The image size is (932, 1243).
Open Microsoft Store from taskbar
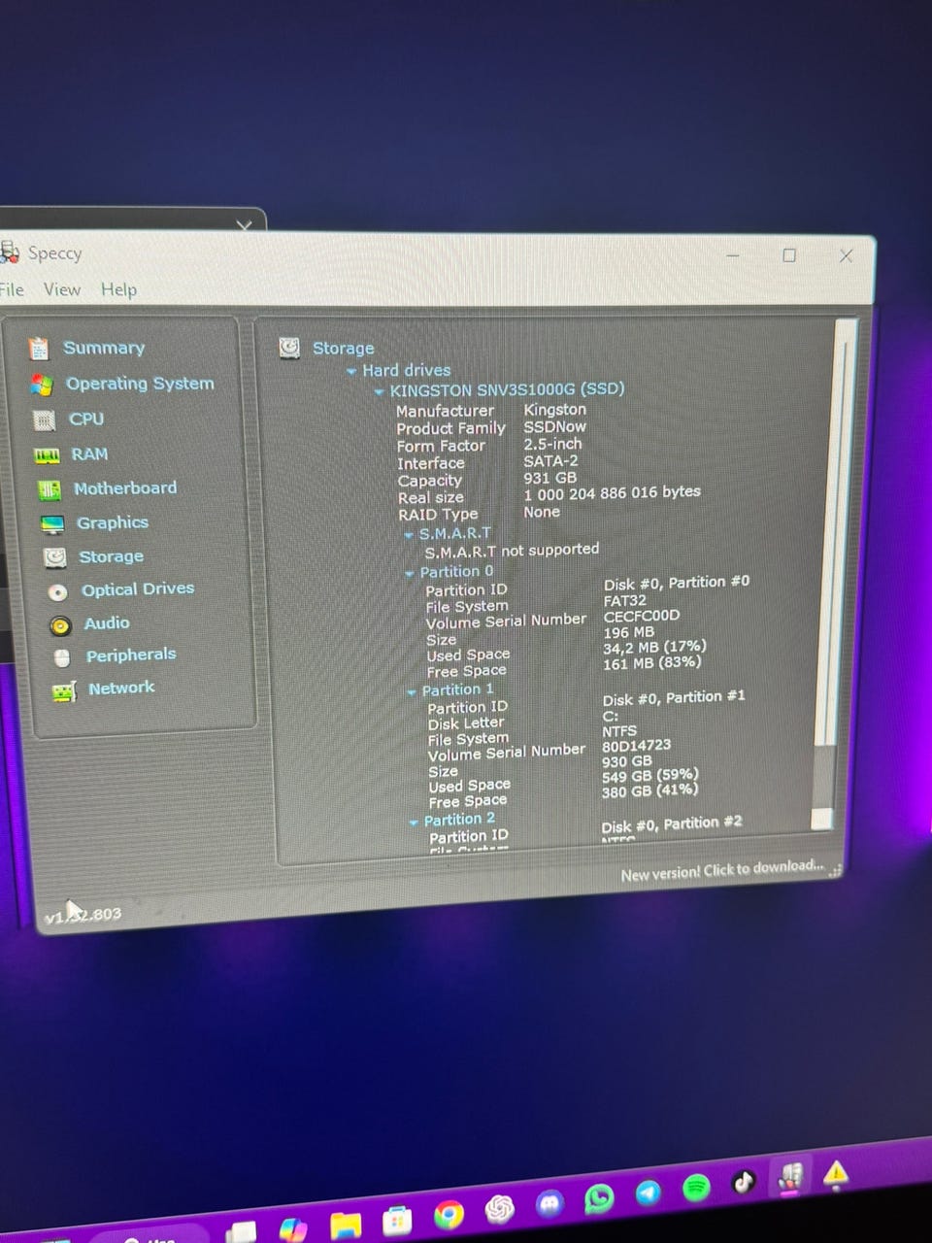click(x=397, y=1220)
